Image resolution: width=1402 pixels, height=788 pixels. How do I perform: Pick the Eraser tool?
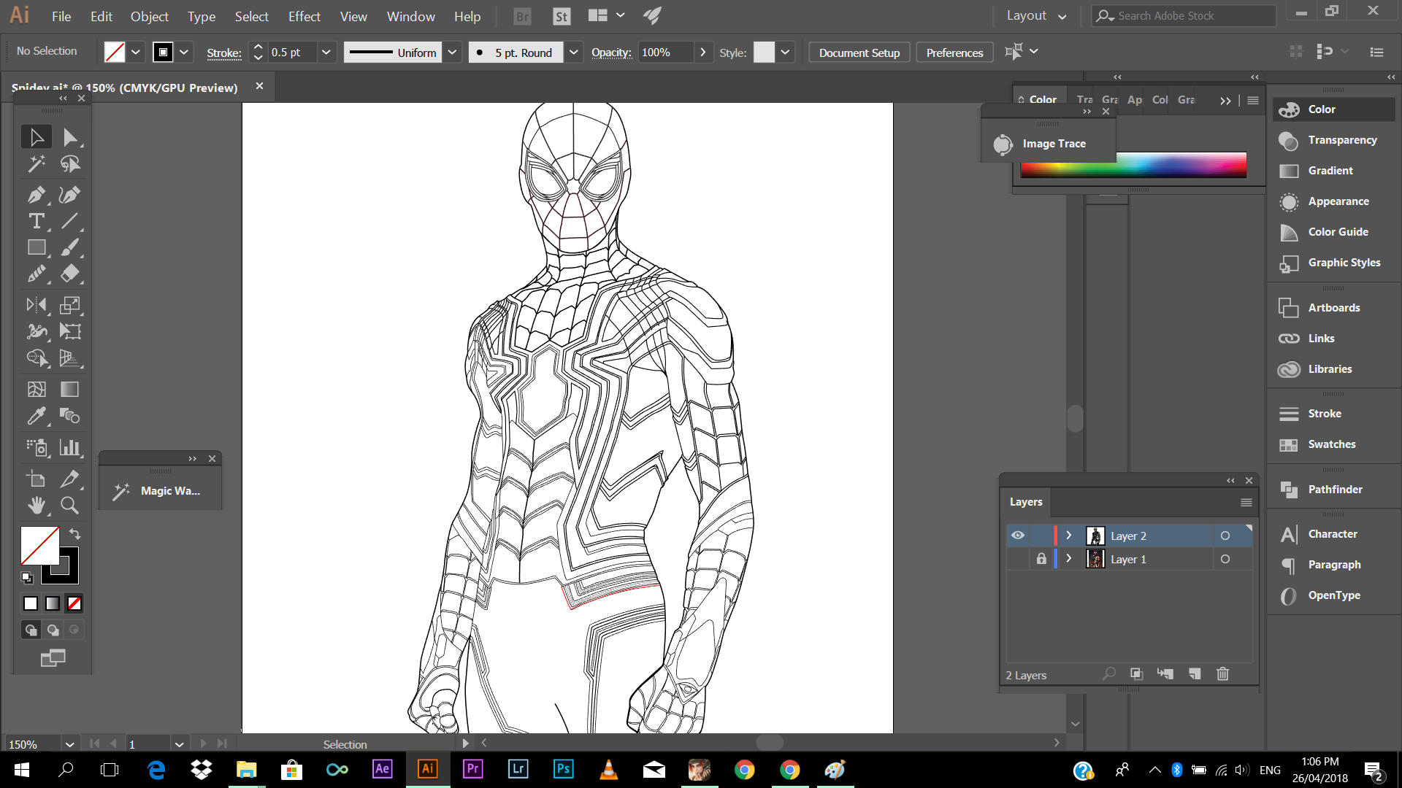[70, 274]
